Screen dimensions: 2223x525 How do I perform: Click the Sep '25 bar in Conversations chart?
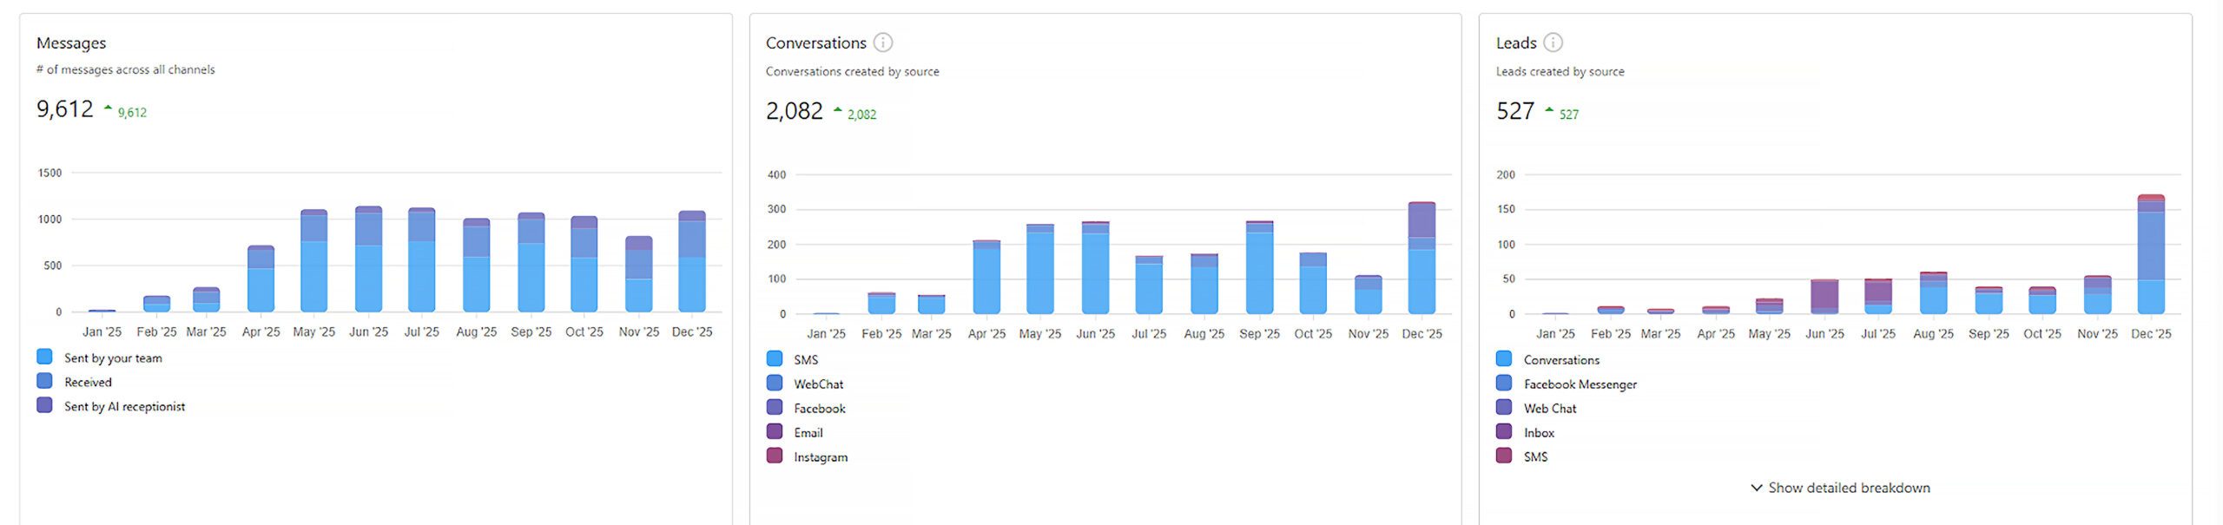point(1259,268)
